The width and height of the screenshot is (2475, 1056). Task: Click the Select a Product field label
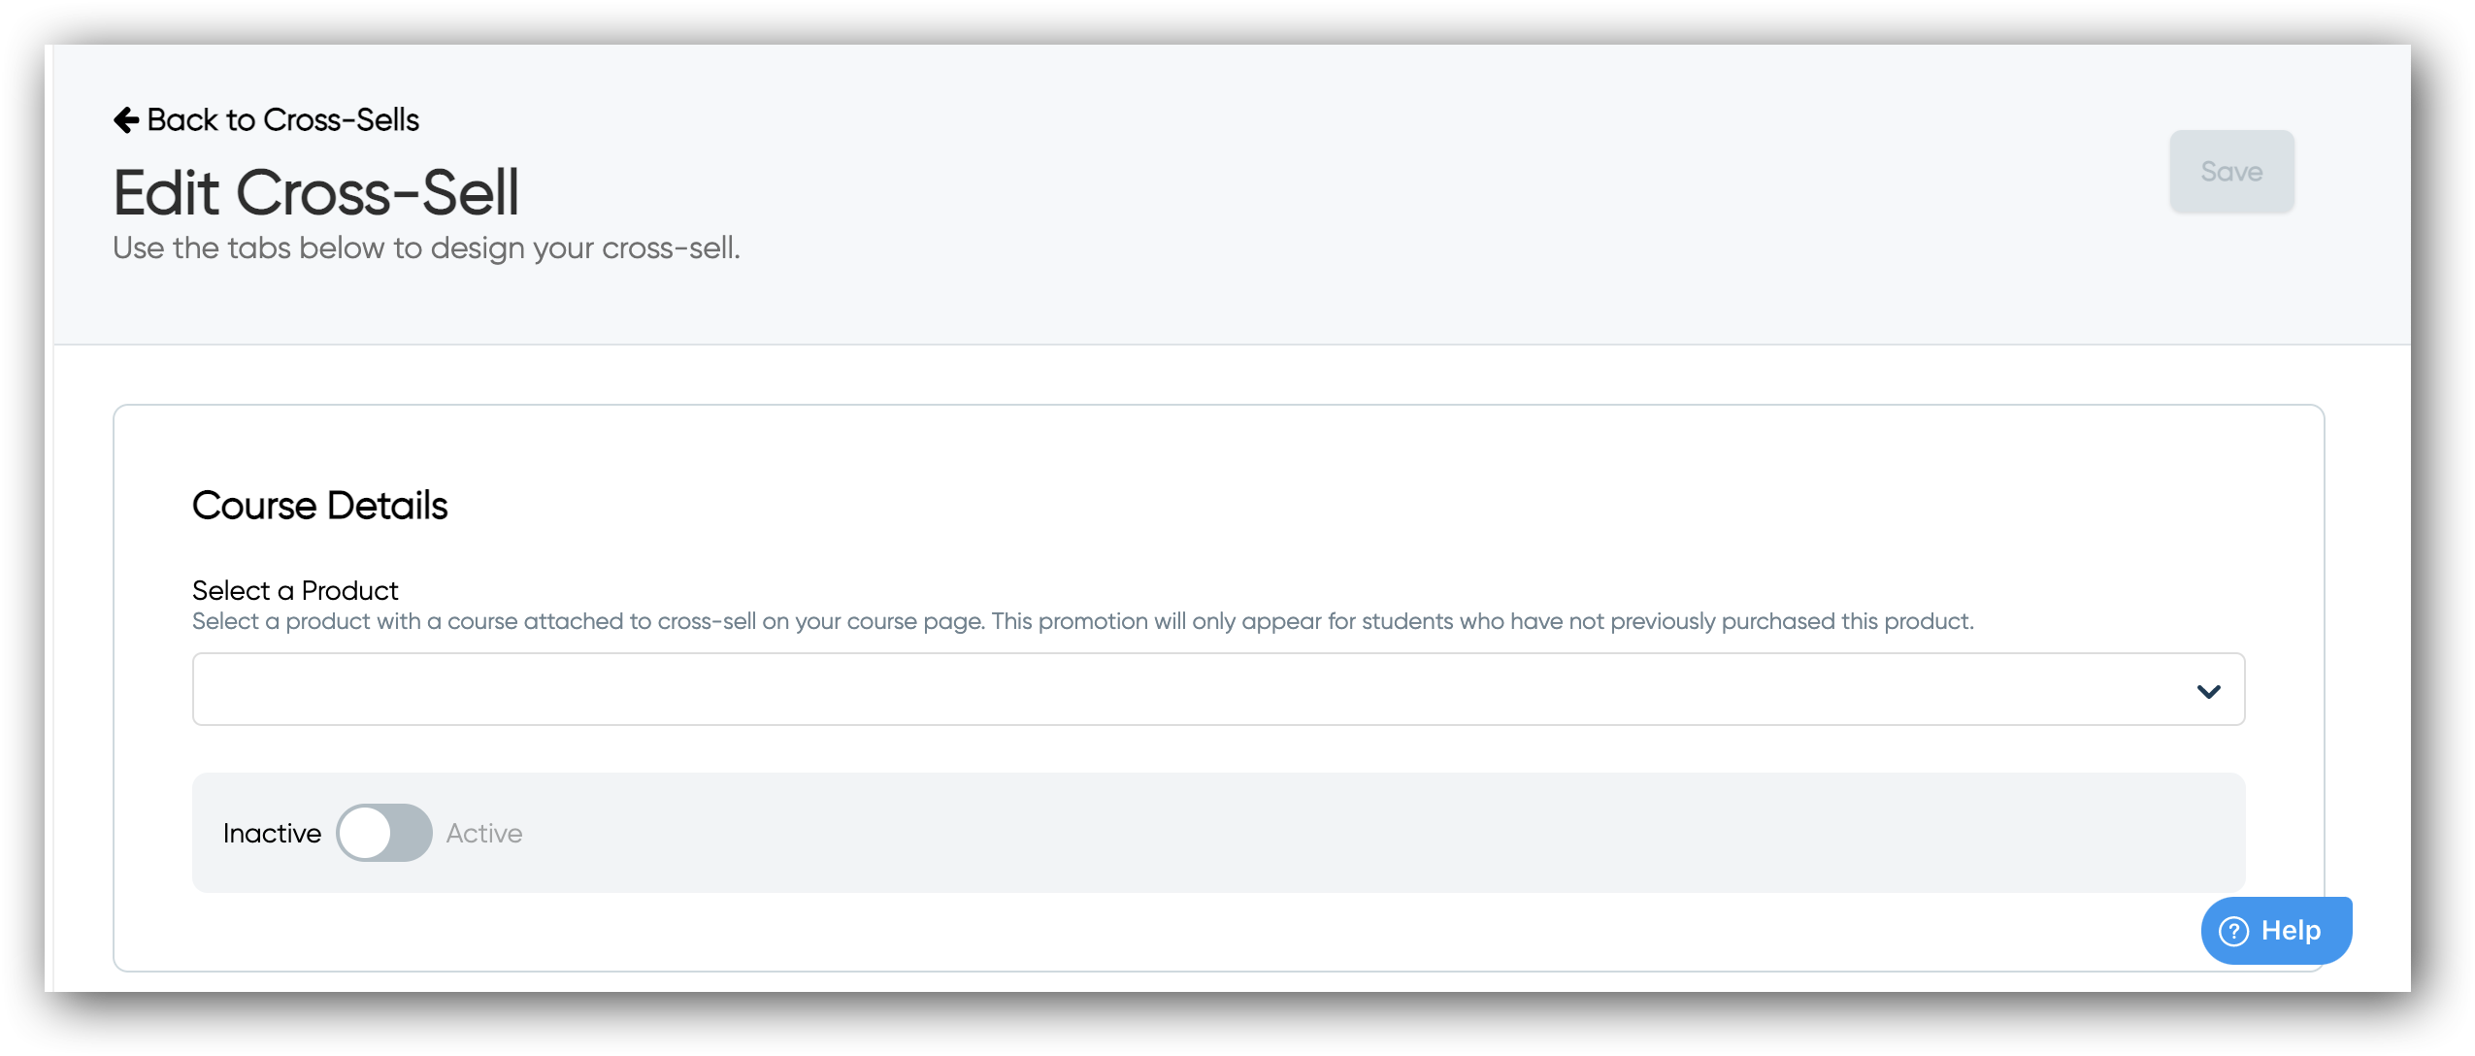click(295, 590)
